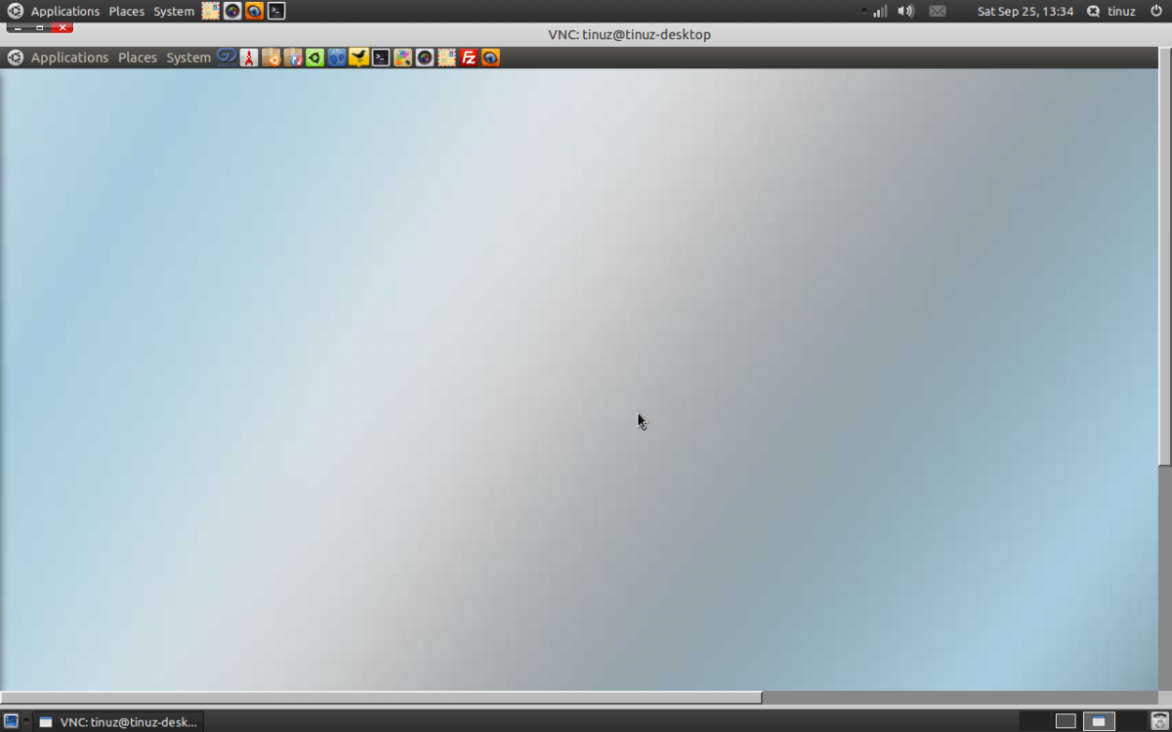Click the Ubuntu logo in the remote VNC panel
The image size is (1172, 732).
point(15,58)
